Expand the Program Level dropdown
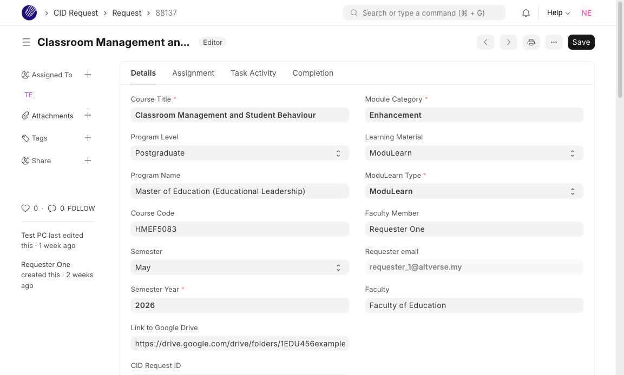The image size is (624, 375). (239, 153)
